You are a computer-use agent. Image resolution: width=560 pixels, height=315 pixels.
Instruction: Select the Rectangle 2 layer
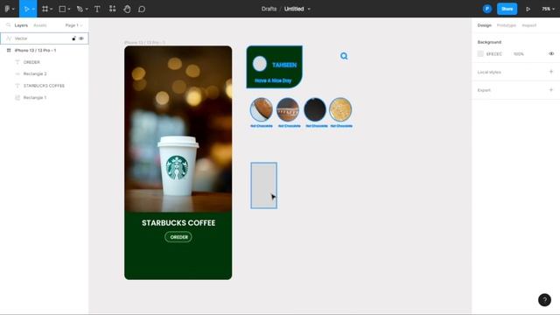(x=45, y=73)
